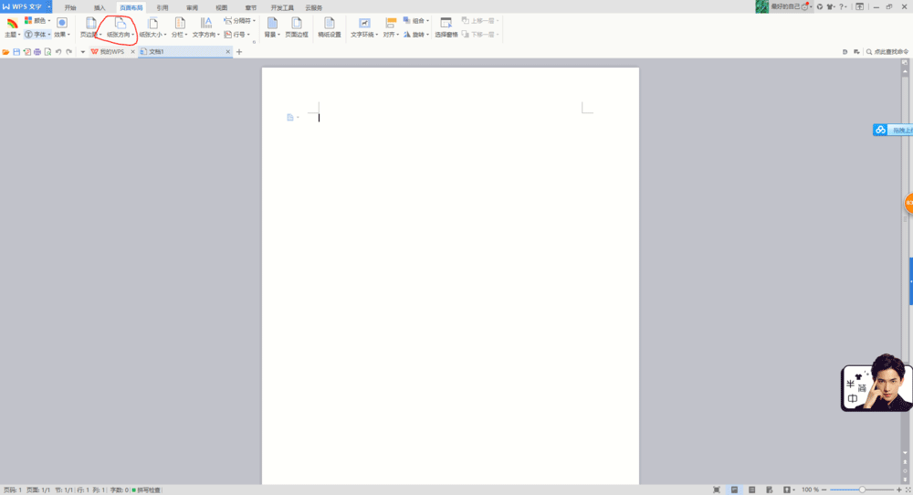This screenshot has height=495, width=913.
Task: Click the undo arrow icon
Action: click(x=58, y=52)
